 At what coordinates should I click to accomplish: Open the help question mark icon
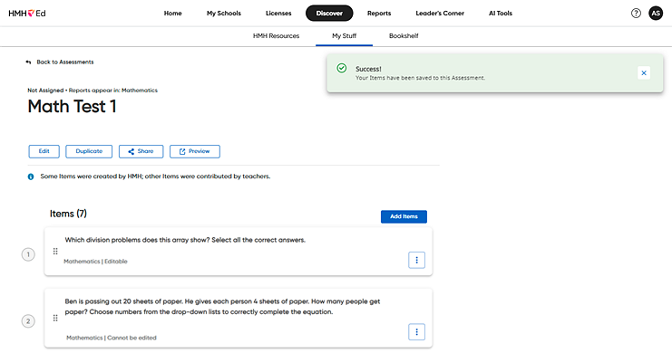pyautogui.click(x=636, y=14)
